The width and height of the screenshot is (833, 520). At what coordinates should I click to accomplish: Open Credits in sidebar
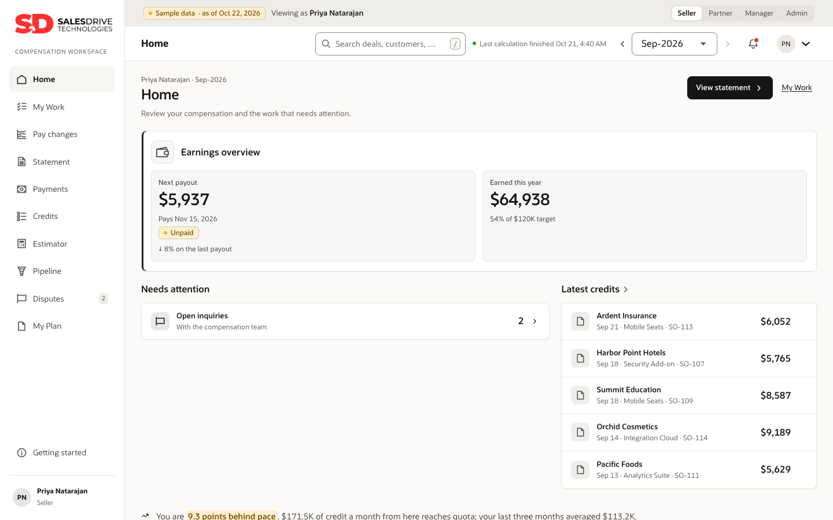tap(62, 216)
